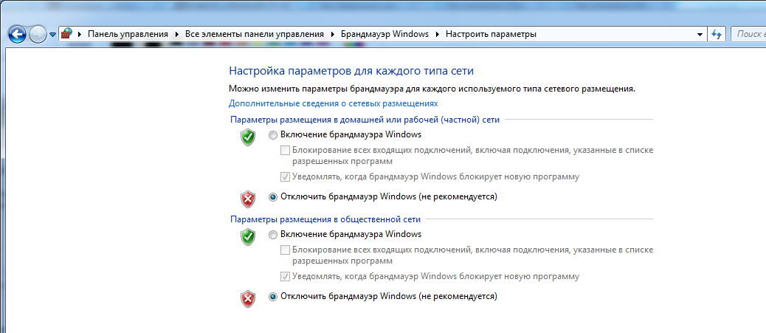766x333 pixels.
Task: Expand arrow after 'Панель управления' breadcrumb
Action: pos(176,34)
